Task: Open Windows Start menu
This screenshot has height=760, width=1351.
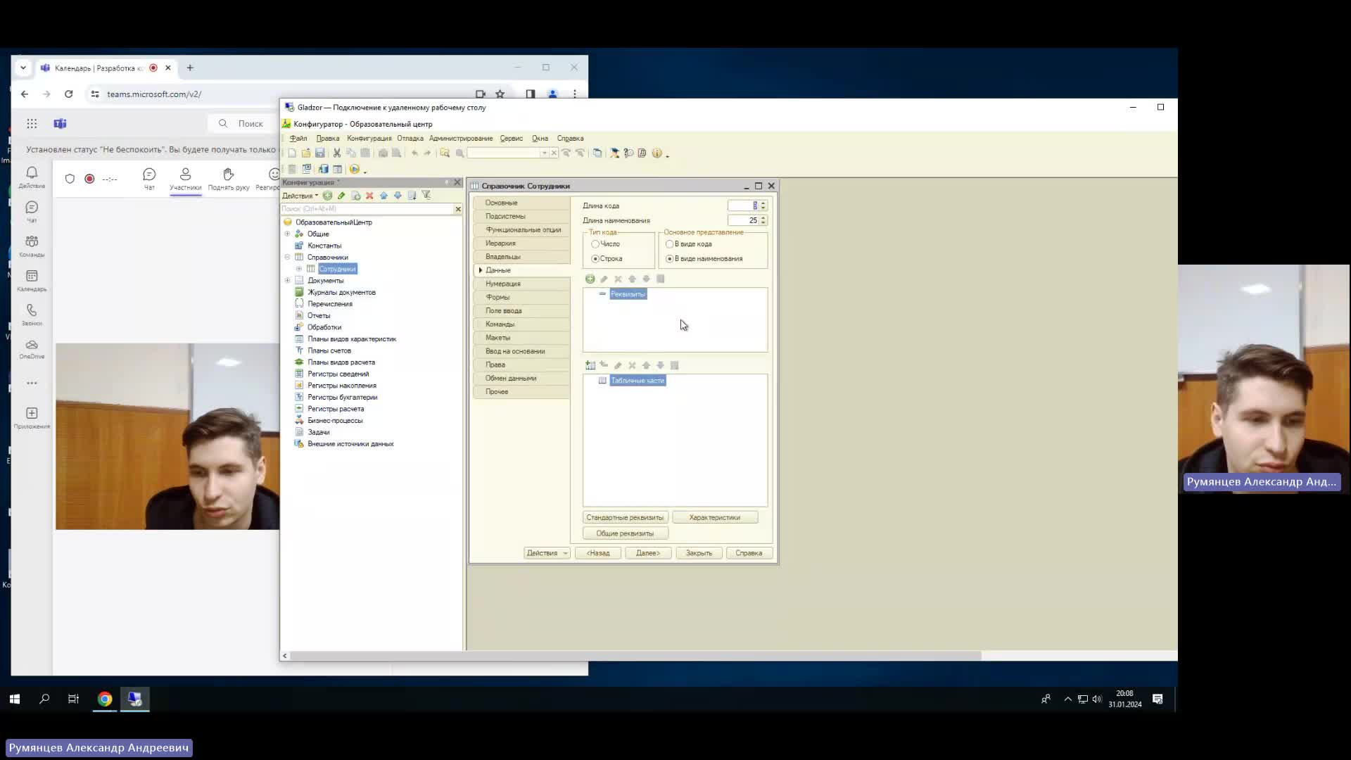Action: 15,699
